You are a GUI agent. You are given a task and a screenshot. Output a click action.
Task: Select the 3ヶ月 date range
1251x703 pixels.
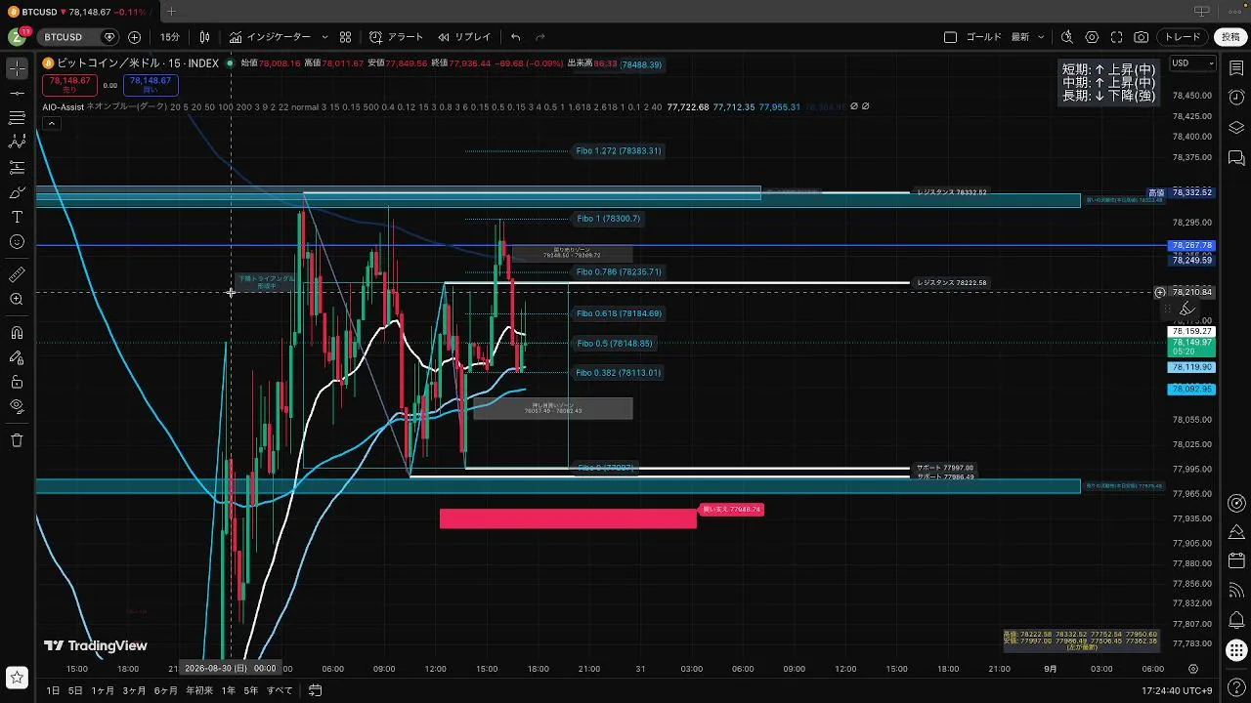tap(134, 690)
